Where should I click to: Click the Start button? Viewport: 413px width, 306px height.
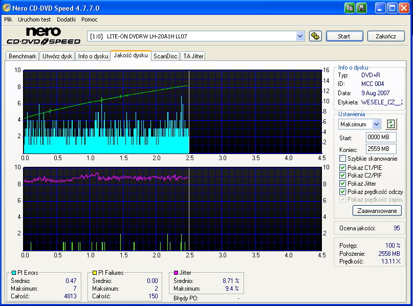point(344,36)
